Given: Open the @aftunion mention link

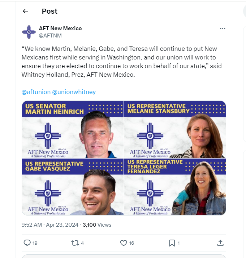Looking at the screenshot, I should (36, 92).
